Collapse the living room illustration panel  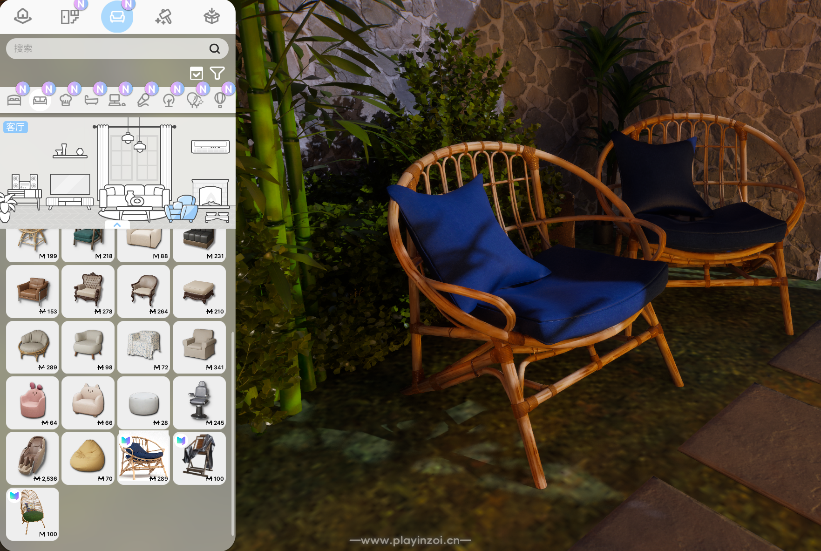coord(117,224)
